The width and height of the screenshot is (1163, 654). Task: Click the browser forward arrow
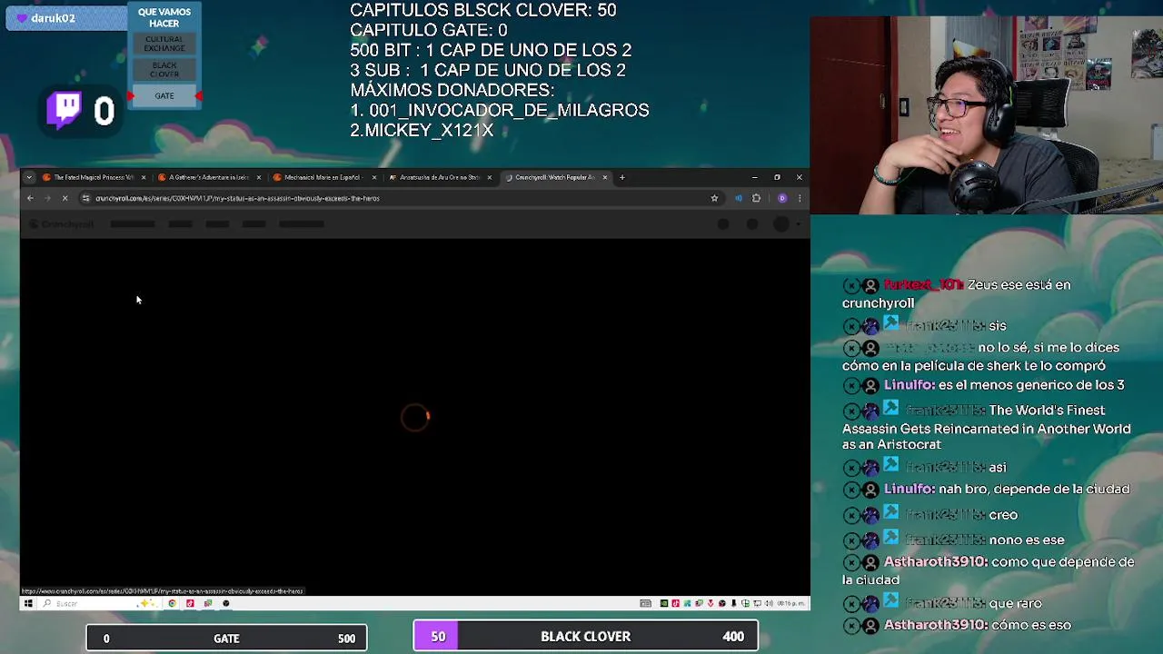pos(47,198)
